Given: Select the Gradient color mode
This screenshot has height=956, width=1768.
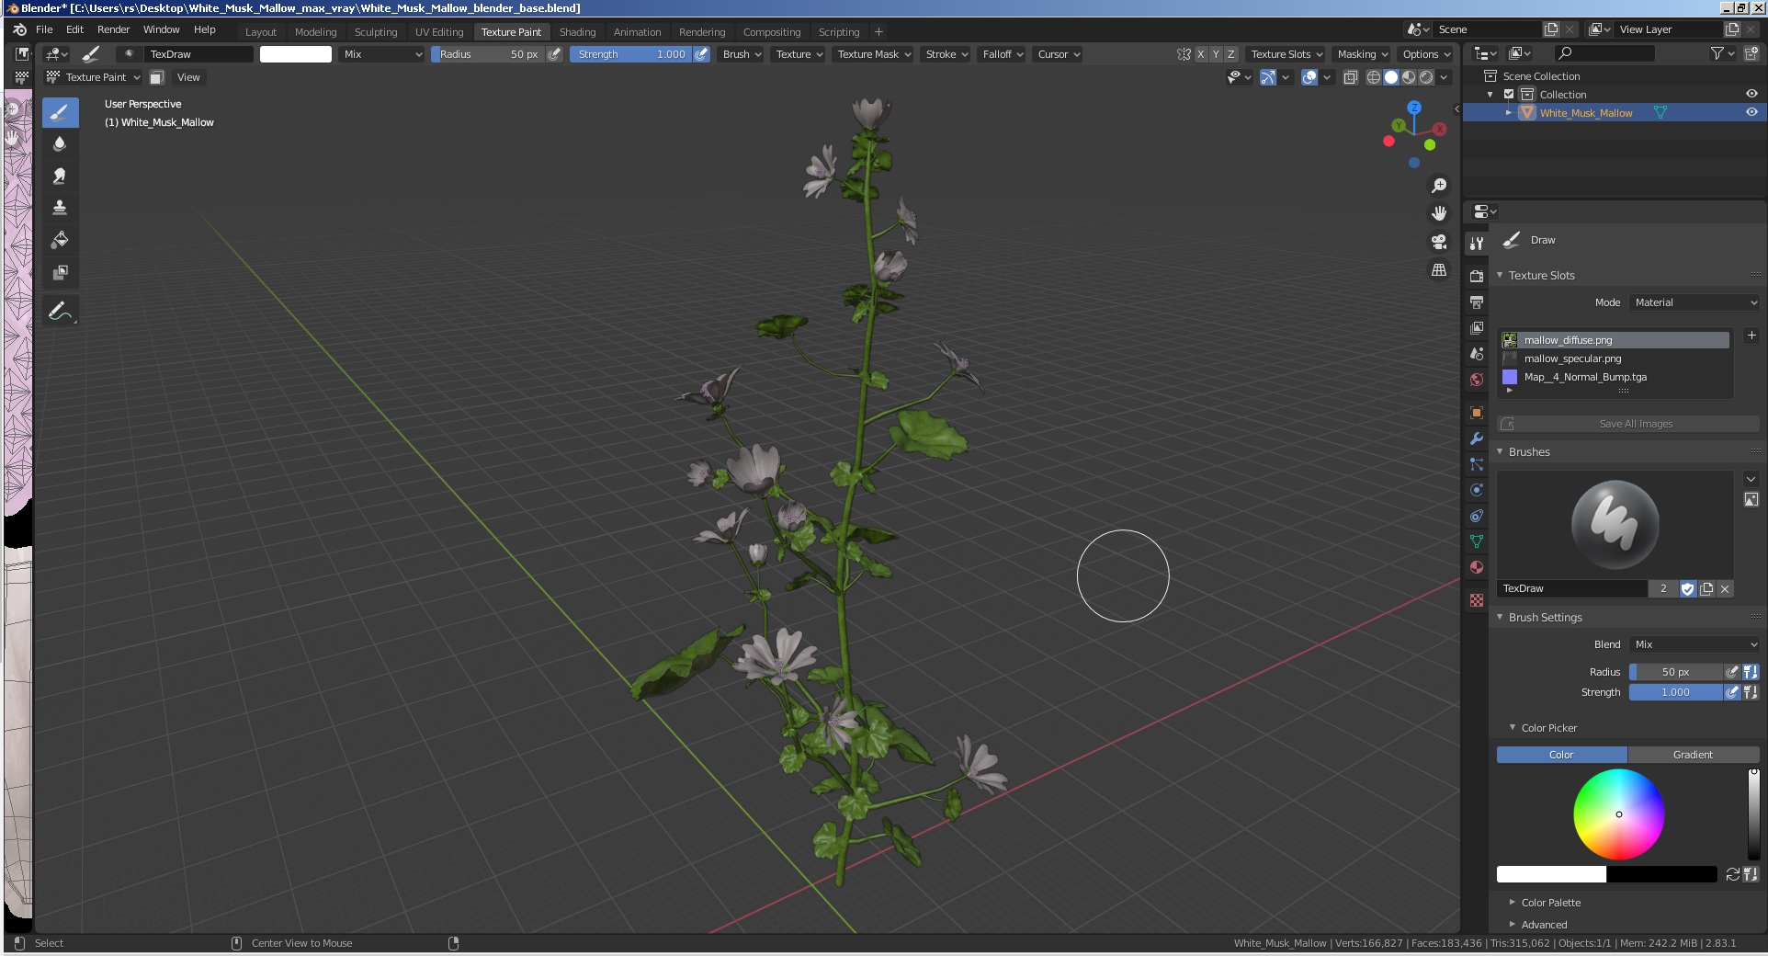Looking at the screenshot, I should point(1693,755).
